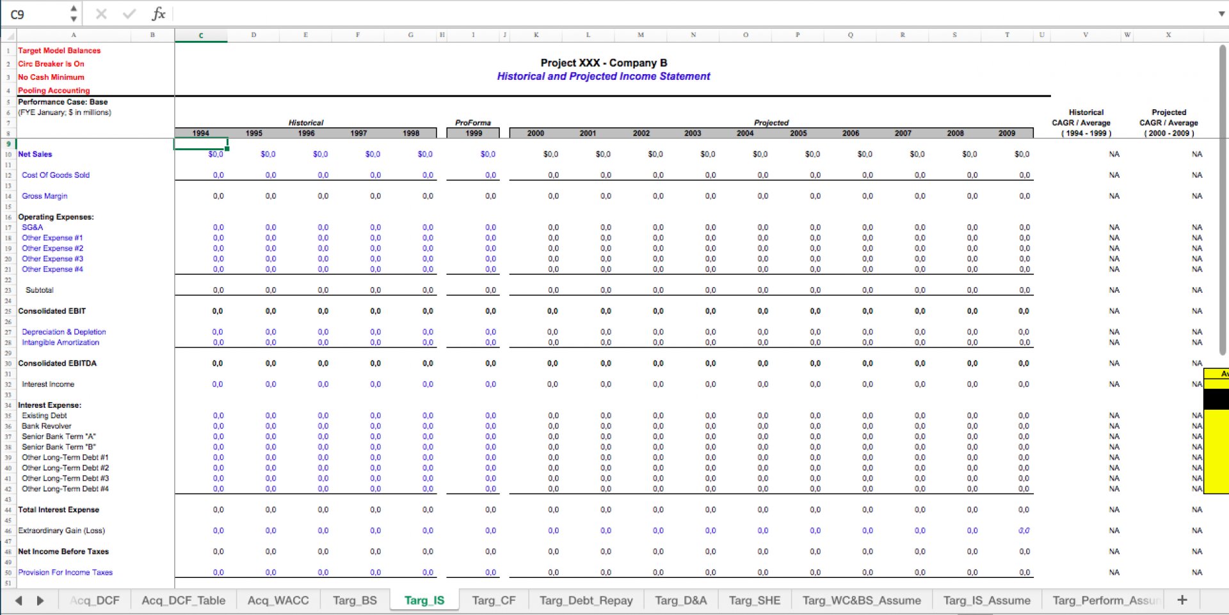1229x615 pixels.
Task: Click the 1994 year header cell
Action: (x=201, y=133)
